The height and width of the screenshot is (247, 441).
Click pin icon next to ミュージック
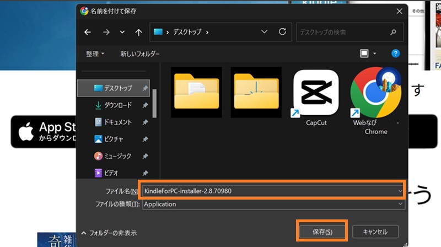(x=145, y=156)
